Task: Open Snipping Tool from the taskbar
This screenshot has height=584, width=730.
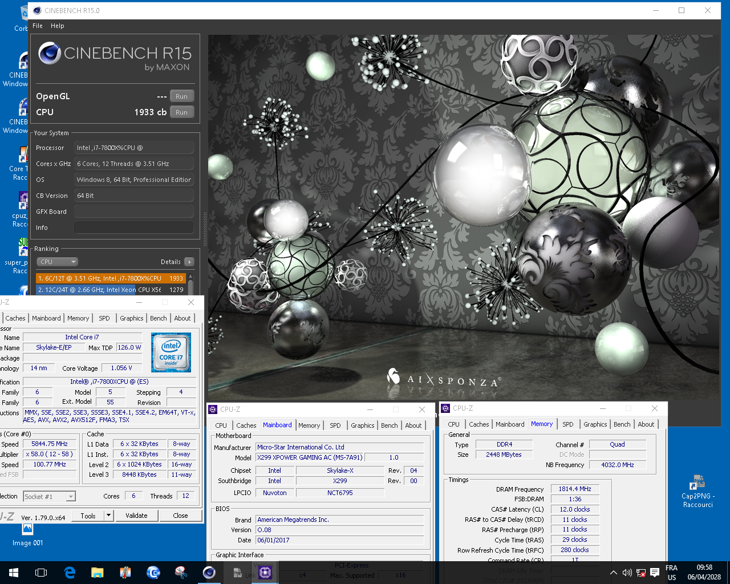Action: pyautogui.click(x=181, y=573)
